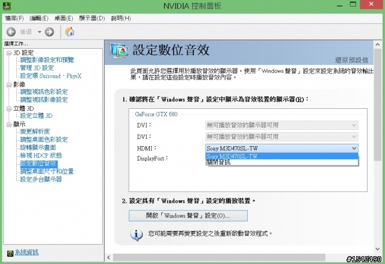Select 調整視訊影像設定 tree item
The width and height of the screenshot is (385, 264).
pos(44,100)
